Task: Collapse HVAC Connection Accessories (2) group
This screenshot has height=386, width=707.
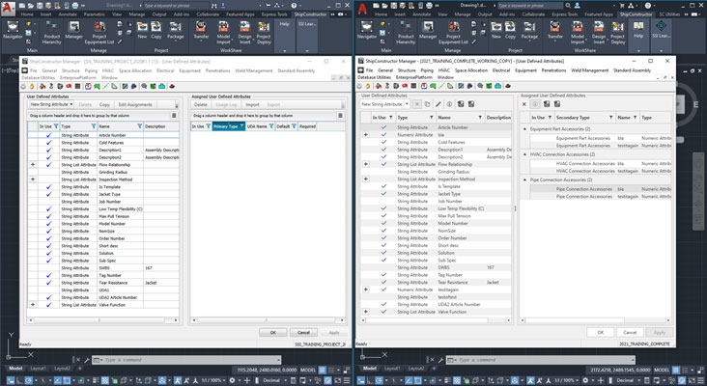Action: [524, 154]
